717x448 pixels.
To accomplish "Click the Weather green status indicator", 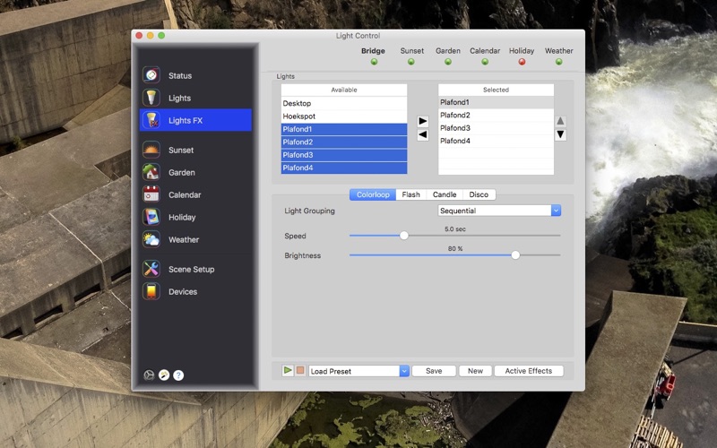I will pos(558,62).
